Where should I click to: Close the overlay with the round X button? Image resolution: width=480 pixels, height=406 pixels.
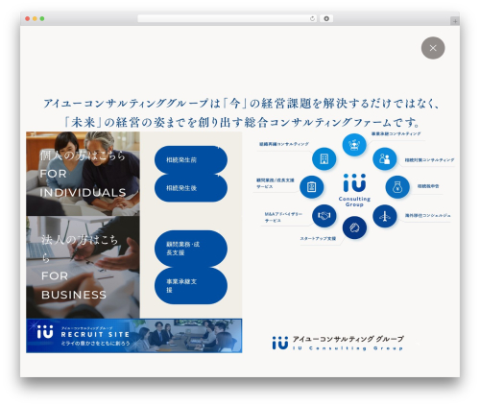tap(433, 48)
